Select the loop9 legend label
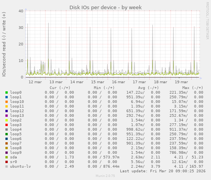Screen dimensions: 211x180 coord(16,153)
